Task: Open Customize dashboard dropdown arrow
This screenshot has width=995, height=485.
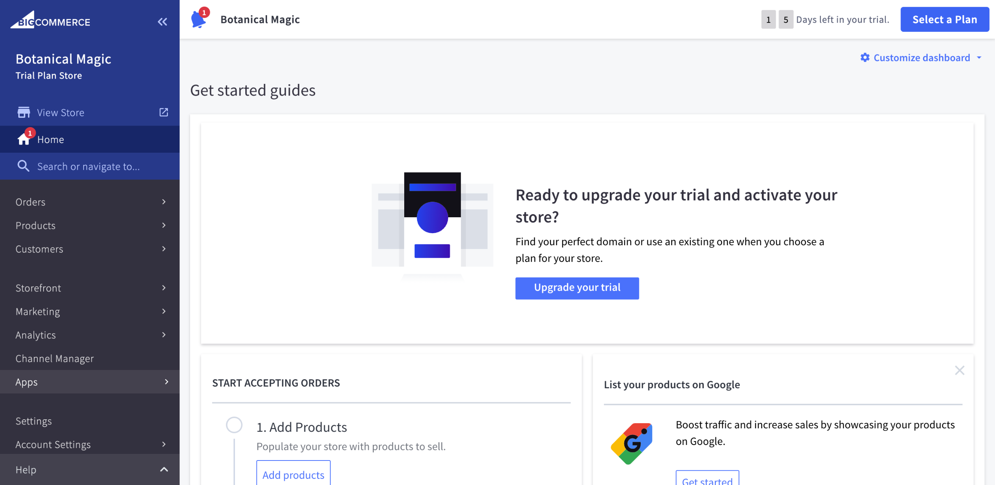Action: (x=979, y=58)
